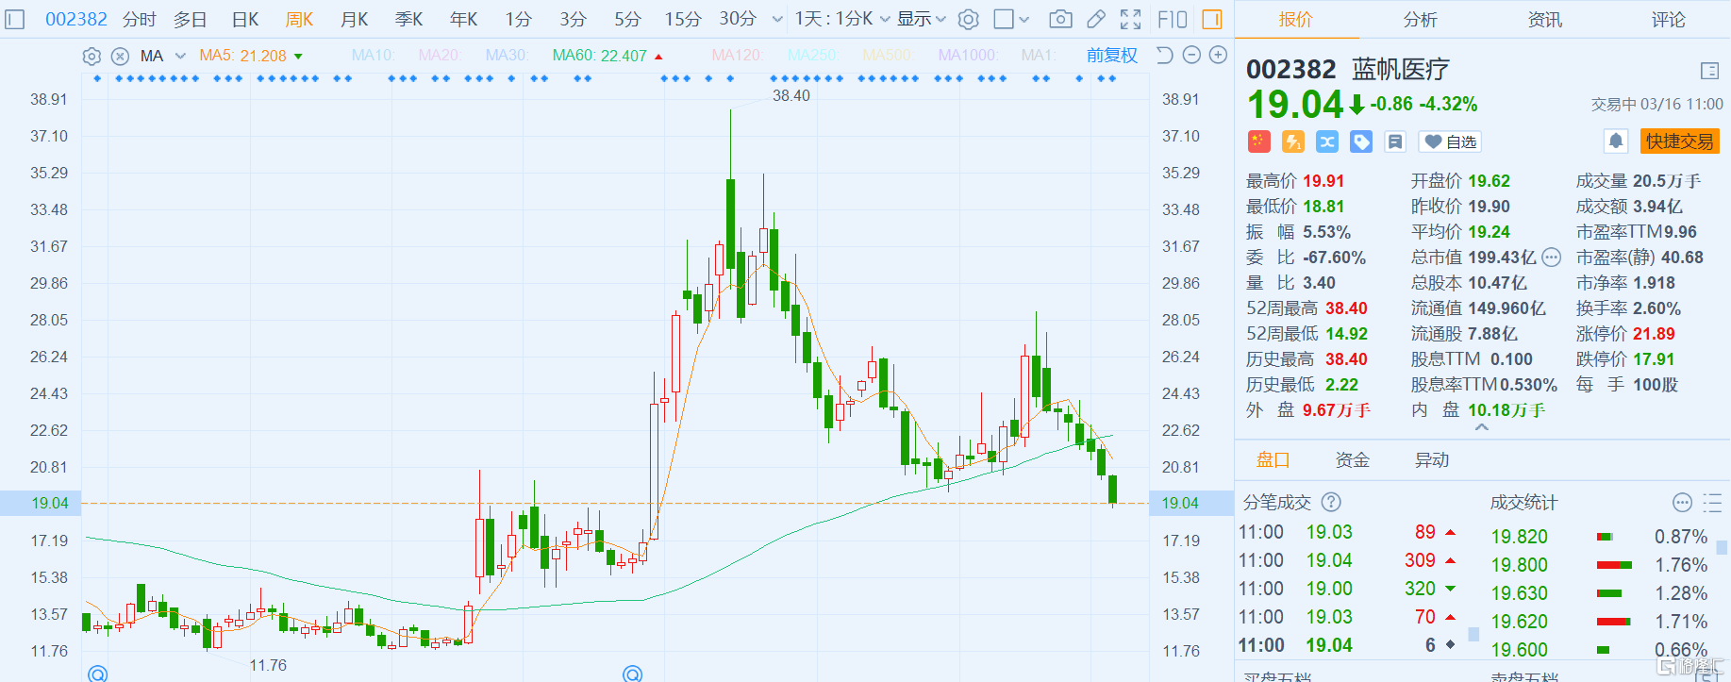This screenshot has width=1731, height=682.
Task: Zoom in chart with plus icon
Action: pos(1218,56)
